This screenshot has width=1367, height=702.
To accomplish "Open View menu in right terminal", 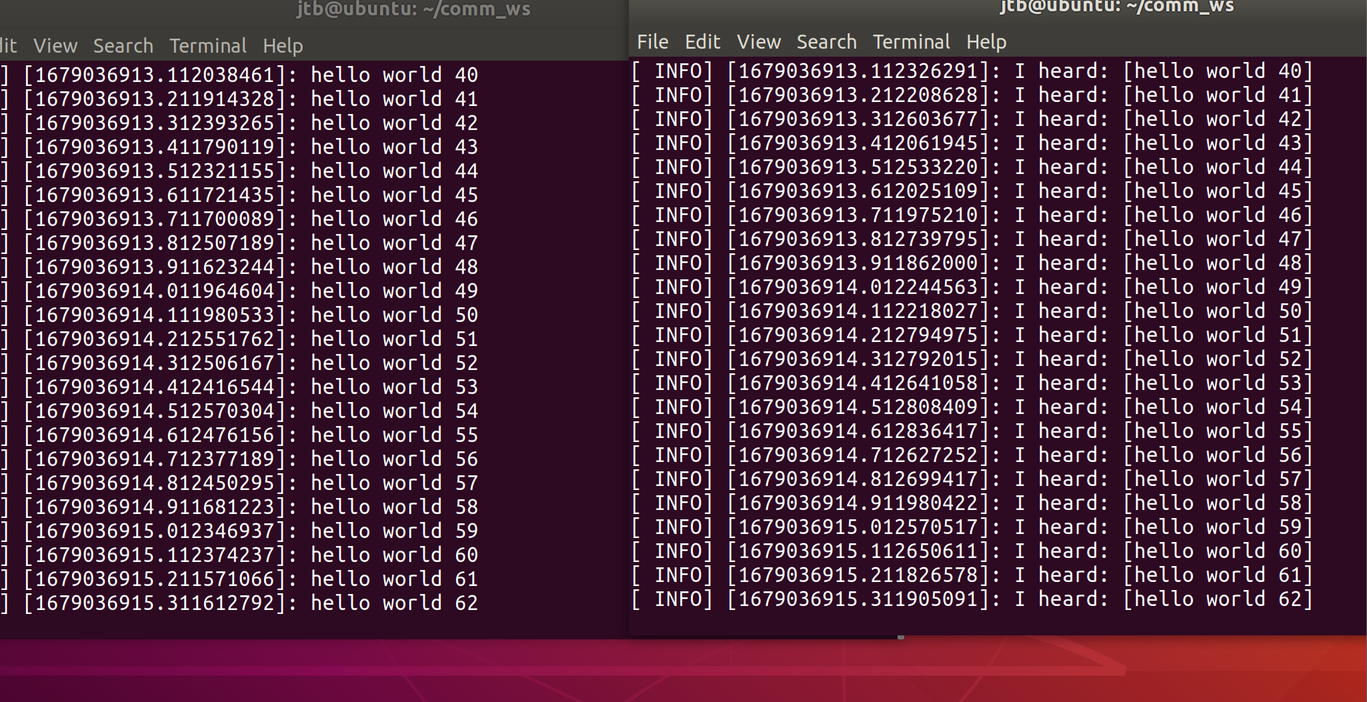I will point(758,42).
